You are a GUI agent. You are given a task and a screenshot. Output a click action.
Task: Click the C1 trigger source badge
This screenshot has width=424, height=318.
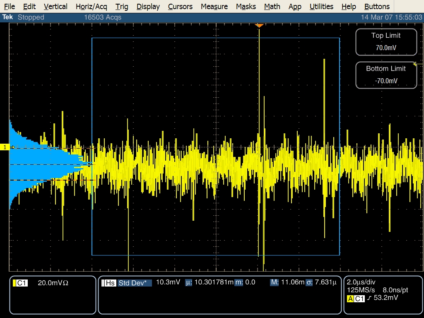point(359,298)
